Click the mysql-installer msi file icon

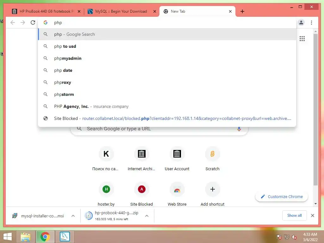[x=15, y=216]
